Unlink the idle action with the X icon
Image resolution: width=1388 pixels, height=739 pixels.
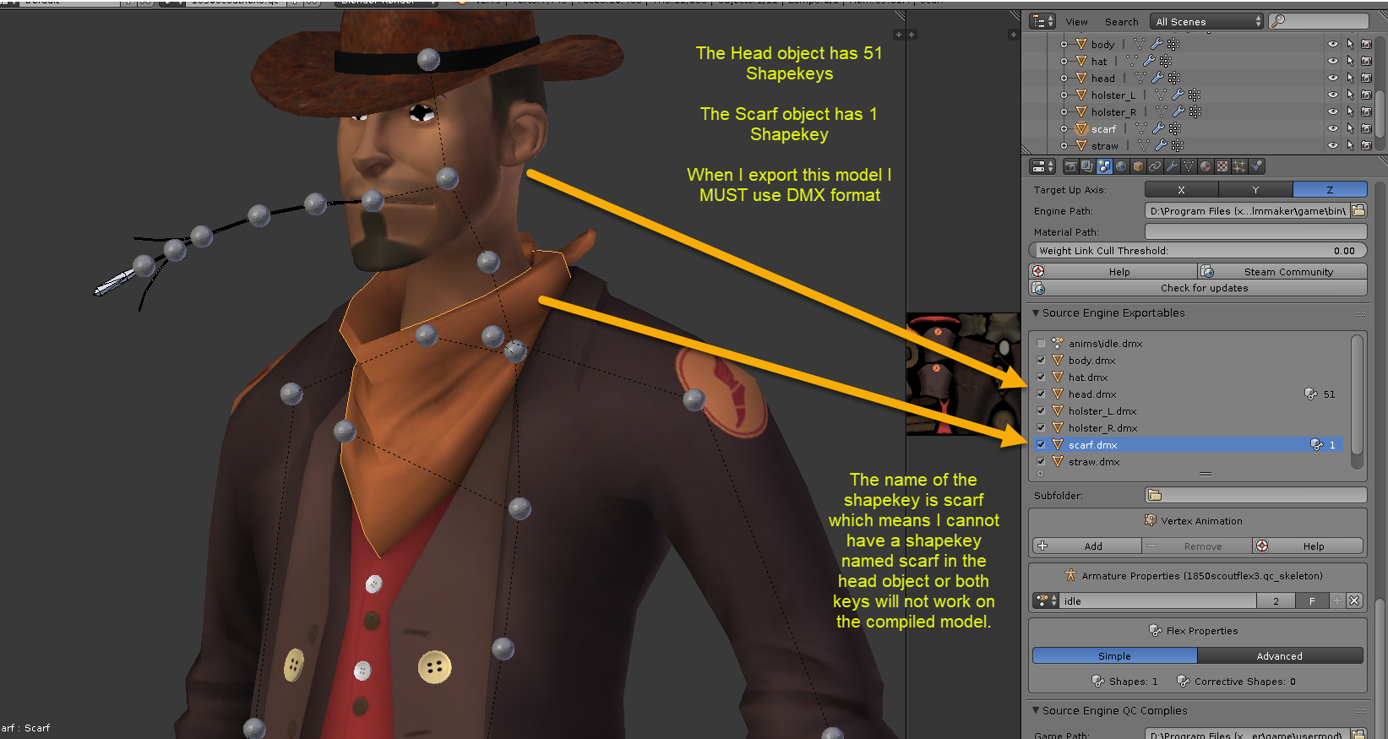(x=1354, y=600)
